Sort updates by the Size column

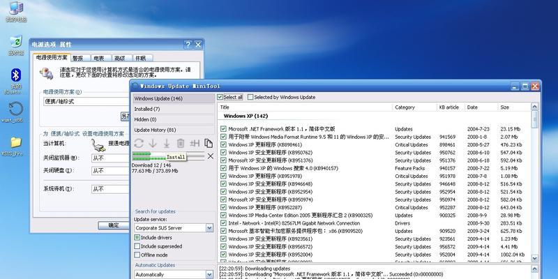514,107
